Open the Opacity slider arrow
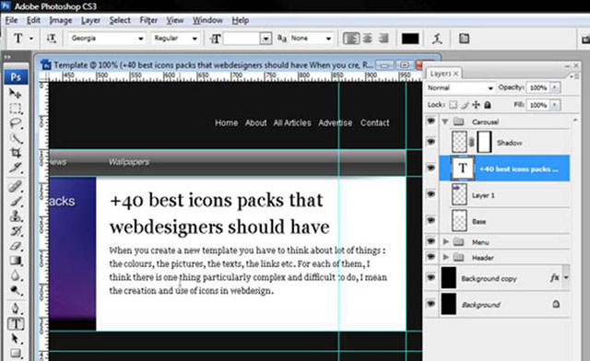 tap(555, 87)
